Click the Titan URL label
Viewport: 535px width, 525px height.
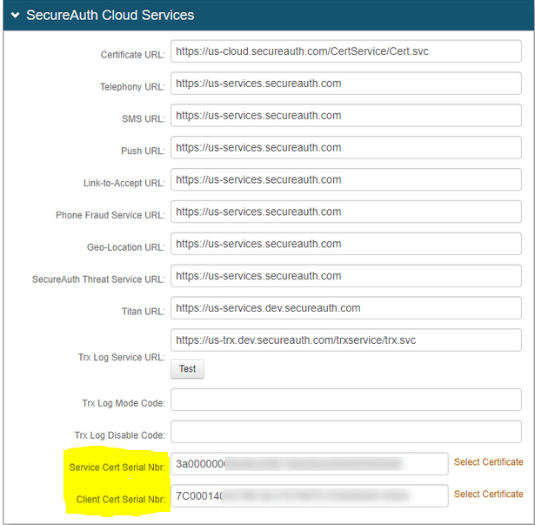tap(144, 312)
